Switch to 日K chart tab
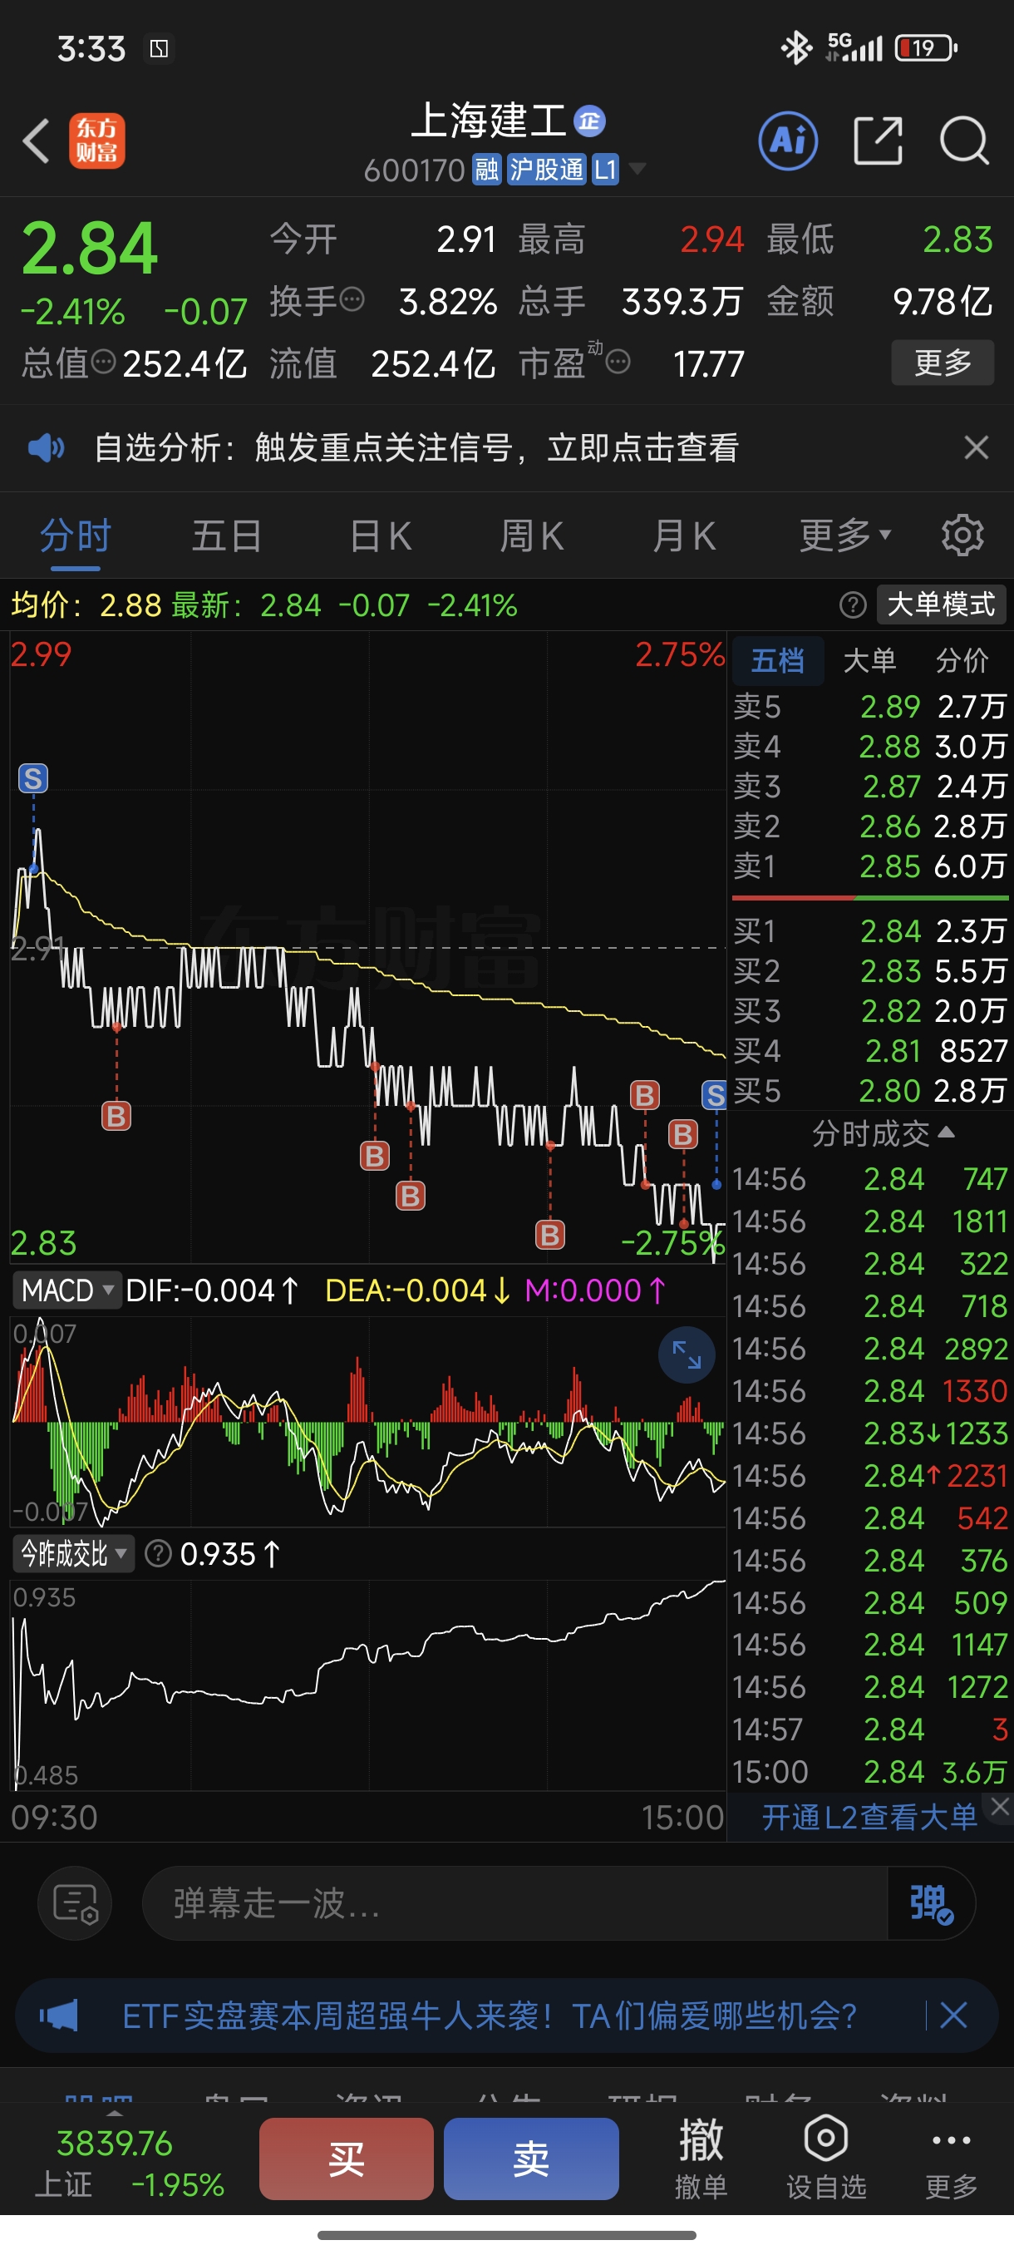This screenshot has height=2255, width=1014. [x=380, y=535]
